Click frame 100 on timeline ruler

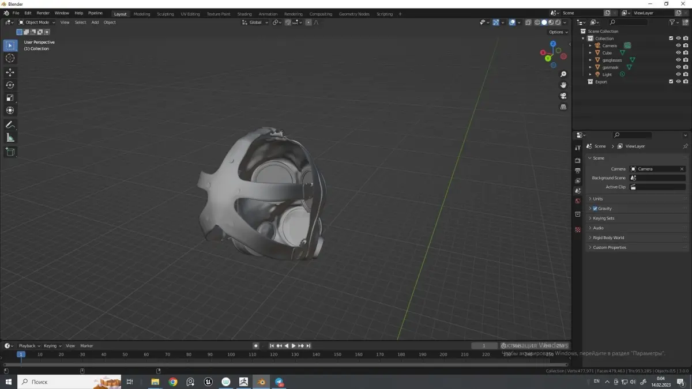(x=231, y=354)
